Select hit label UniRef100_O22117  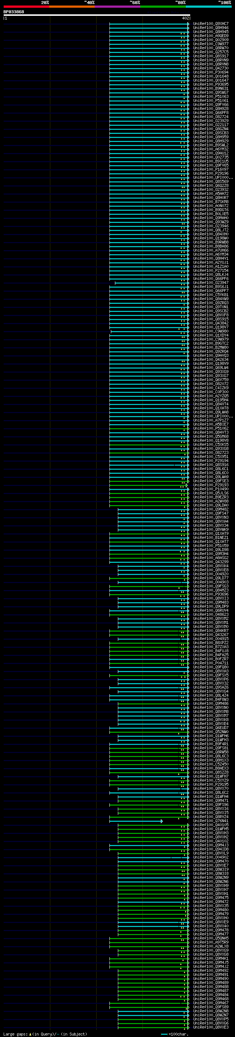(x=211, y=125)
